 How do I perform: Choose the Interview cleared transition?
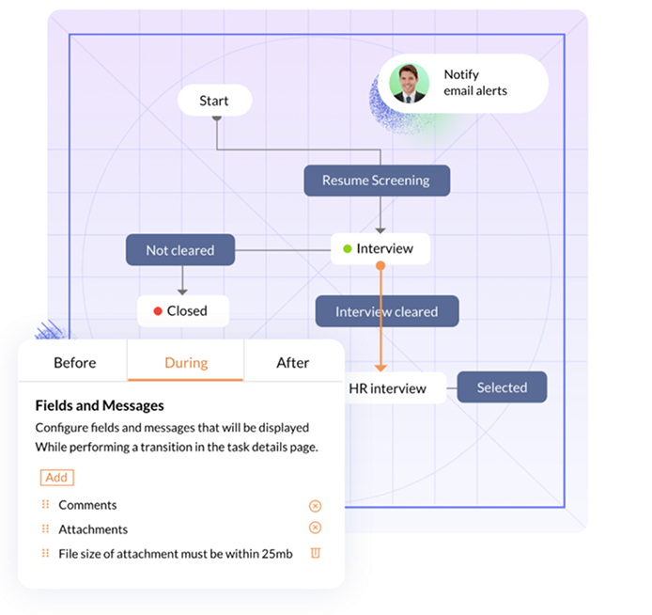(x=386, y=311)
